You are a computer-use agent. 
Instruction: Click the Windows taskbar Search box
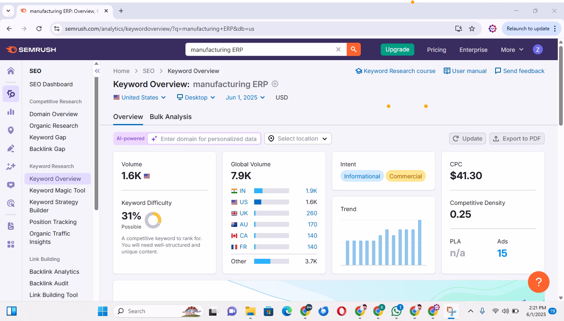click(x=158, y=311)
